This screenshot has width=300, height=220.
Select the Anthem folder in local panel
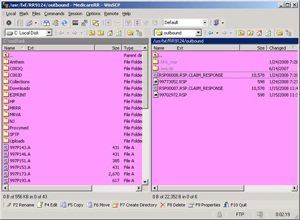[x=17, y=62]
